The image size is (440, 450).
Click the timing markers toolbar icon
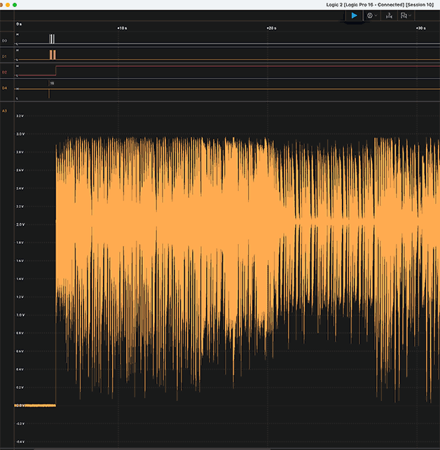389,15
